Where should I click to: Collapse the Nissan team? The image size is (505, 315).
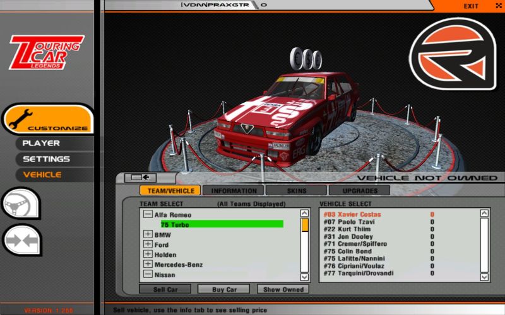point(148,274)
